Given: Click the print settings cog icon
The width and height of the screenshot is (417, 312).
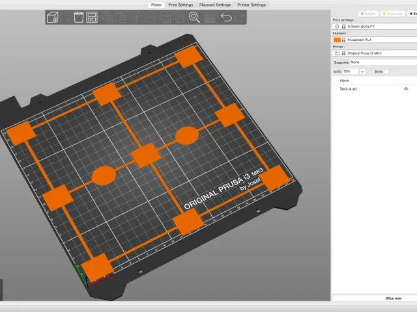Looking at the screenshot, I should pyautogui.click(x=337, y=27).
